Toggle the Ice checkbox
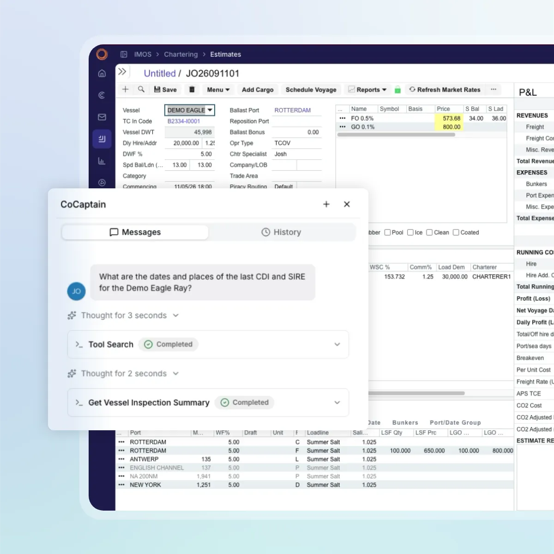The height and width of the screenshot is (554, 554). [x=410, y=232]
